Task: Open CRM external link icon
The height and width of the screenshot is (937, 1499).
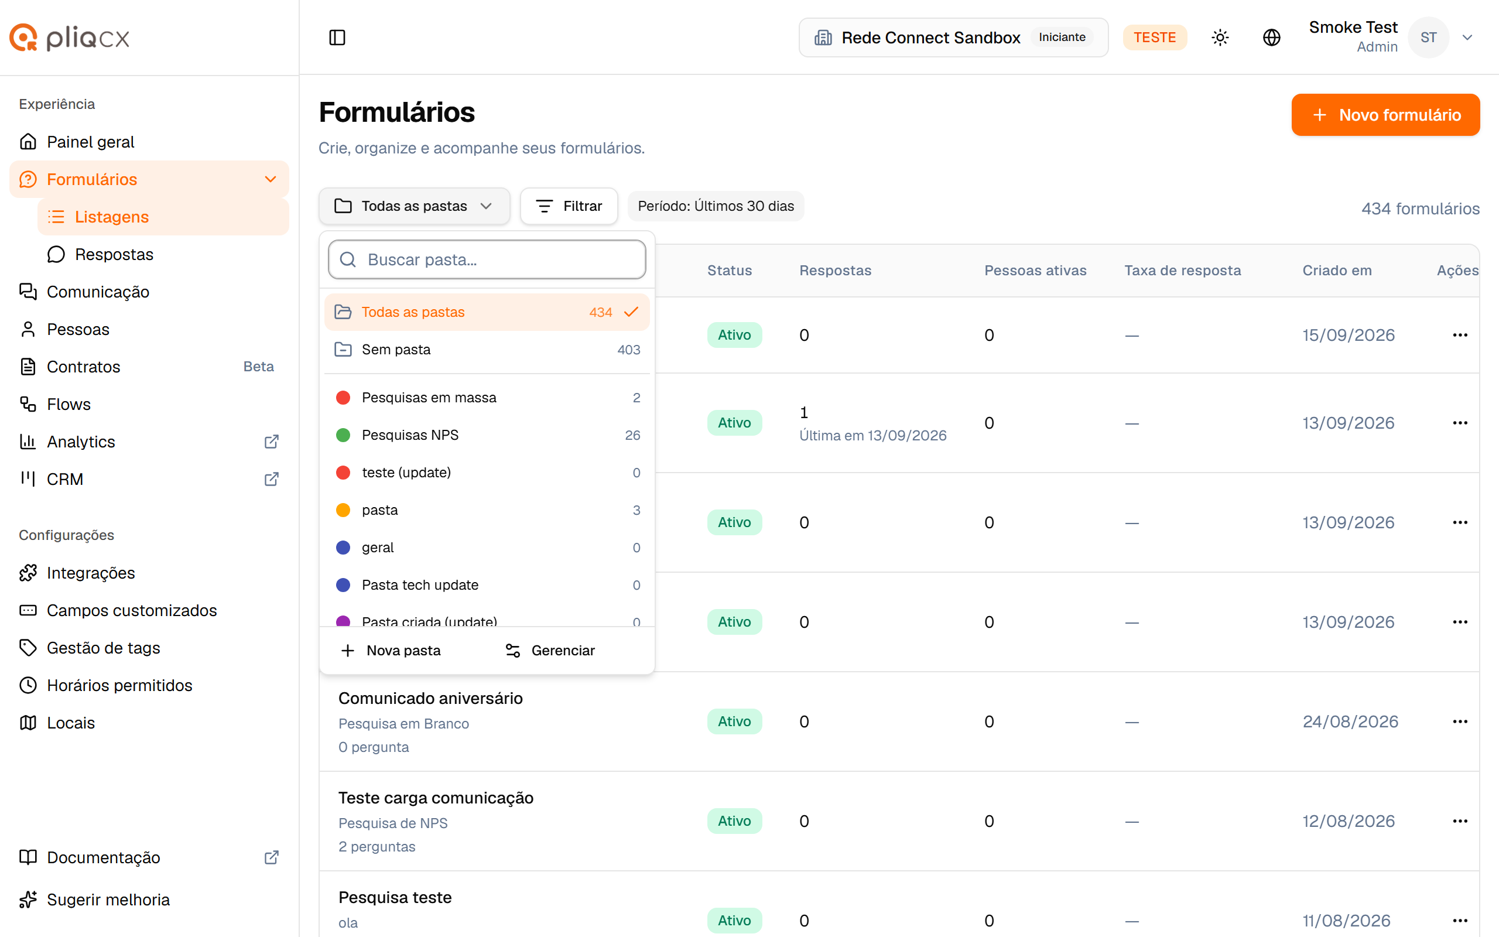Action: click(x=271, y=479)
